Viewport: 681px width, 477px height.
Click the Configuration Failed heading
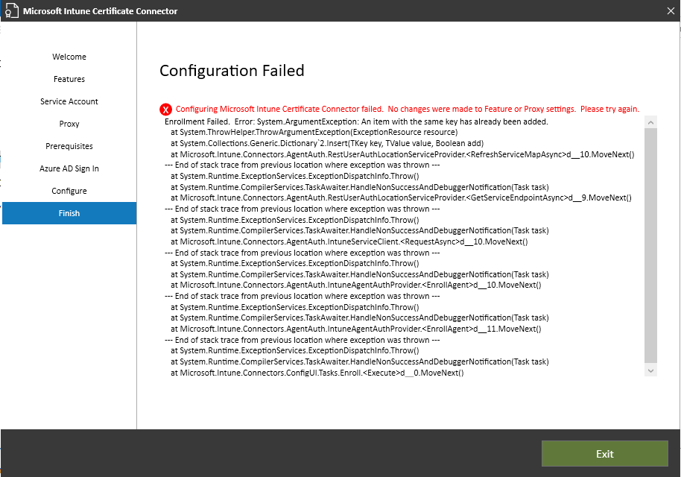[x=232, y=71]
